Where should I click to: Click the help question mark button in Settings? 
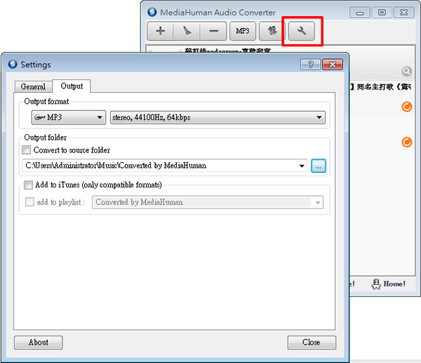311,65
